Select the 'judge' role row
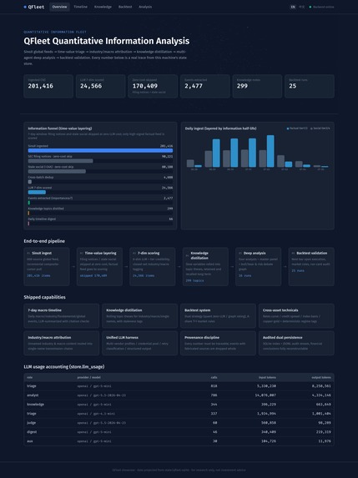Viewport: 358px width, 478px height. 179,423
